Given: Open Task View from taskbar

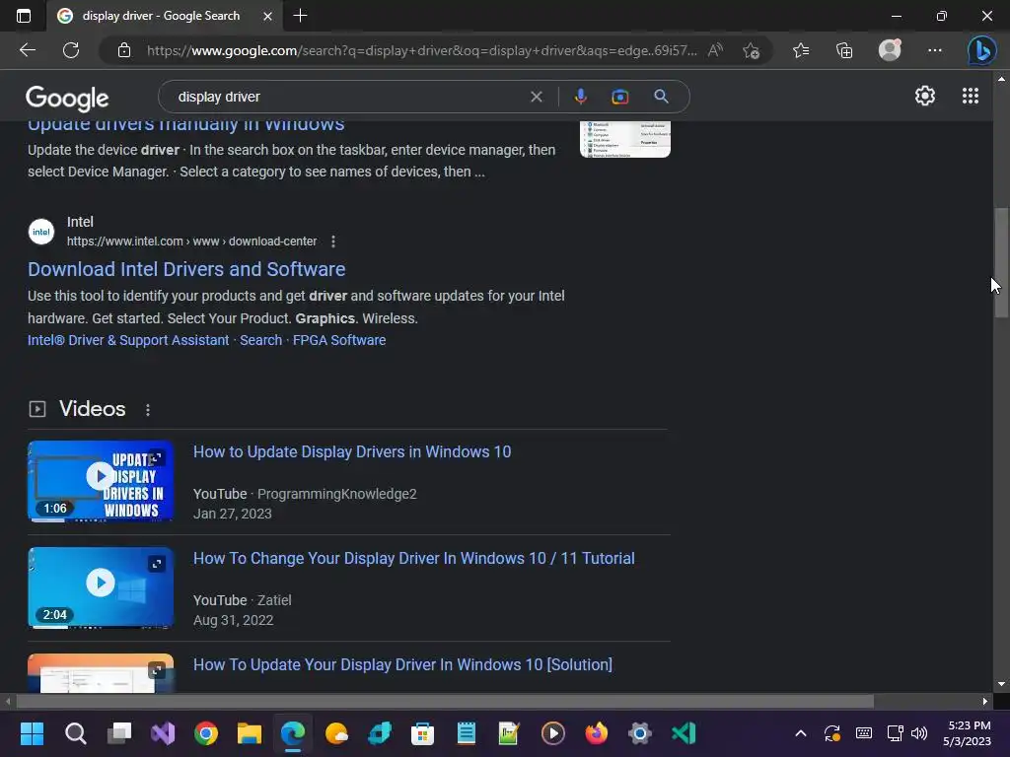Looking at the screenshot, I should (119, 733).
